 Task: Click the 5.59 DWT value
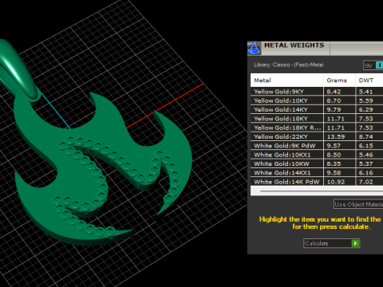(366, 100)
